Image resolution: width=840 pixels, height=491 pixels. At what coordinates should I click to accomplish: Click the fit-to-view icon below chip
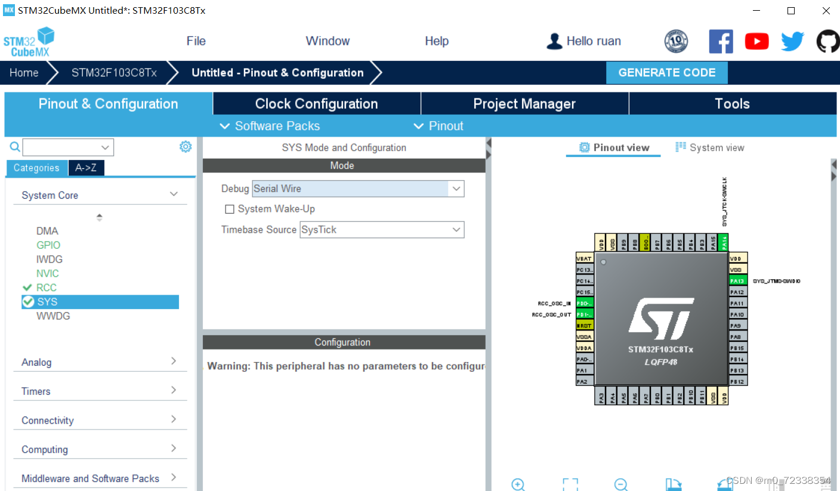point(570,484)
